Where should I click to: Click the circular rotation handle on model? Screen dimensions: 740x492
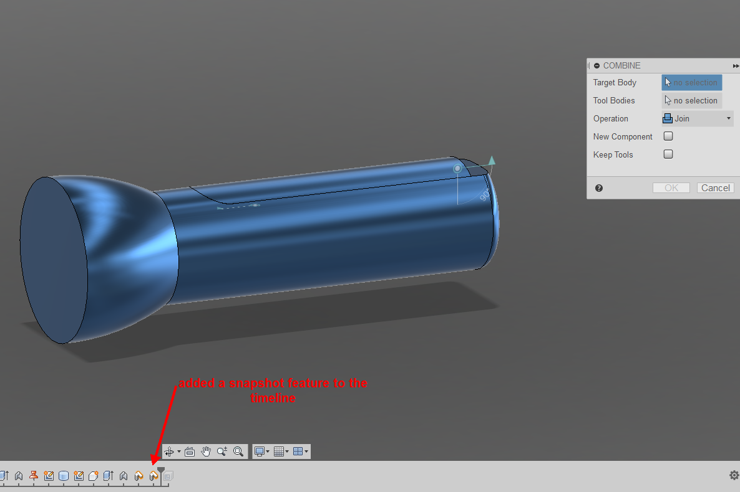click(457, 168)
